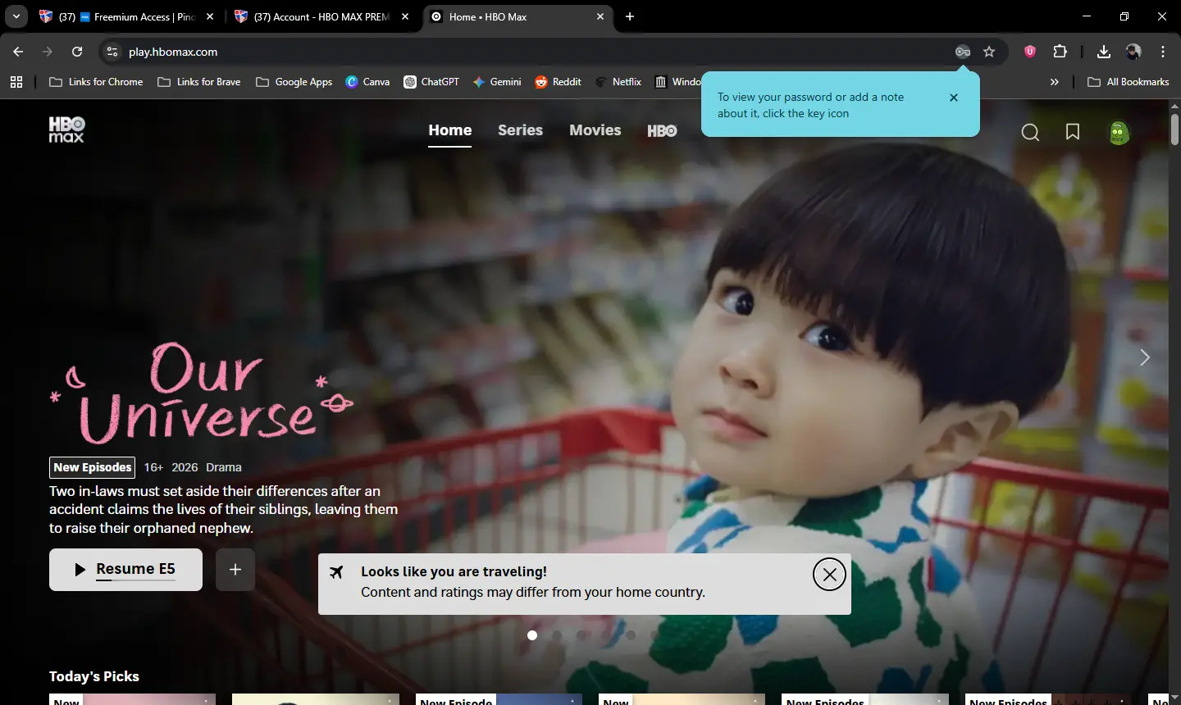Open the green profile avatar menu

pyautogui.click(x=1119, y=133)
